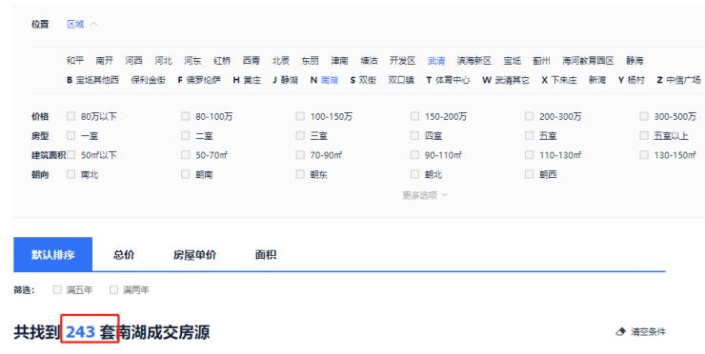Screen dimensions: 705x354
Task: Check the 110-130㎡ area option
Action: (x=529, y=154)
